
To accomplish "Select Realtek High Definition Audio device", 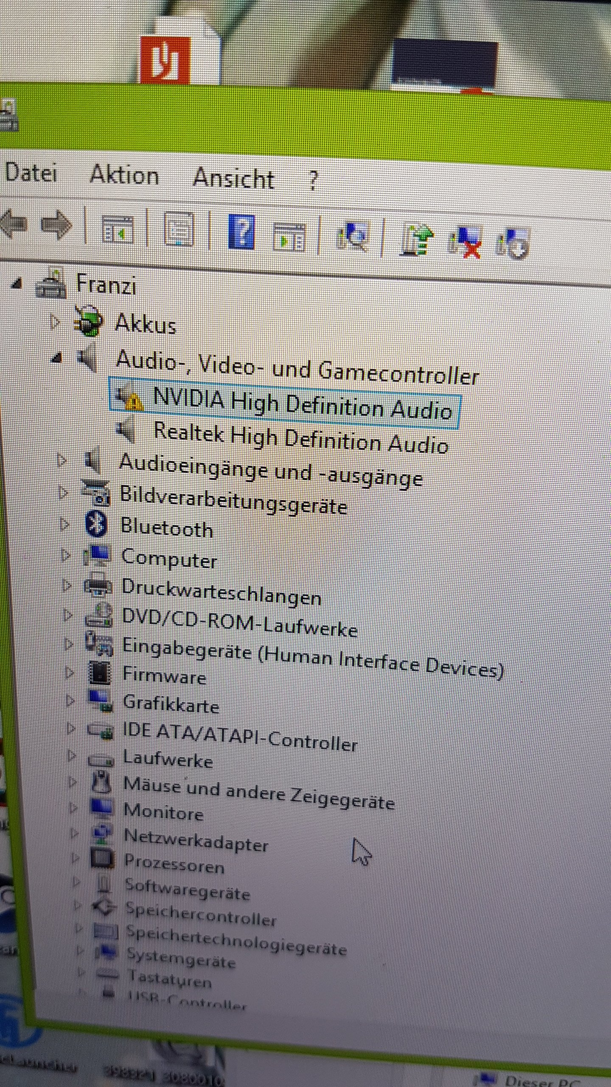I will click(300, 437).
